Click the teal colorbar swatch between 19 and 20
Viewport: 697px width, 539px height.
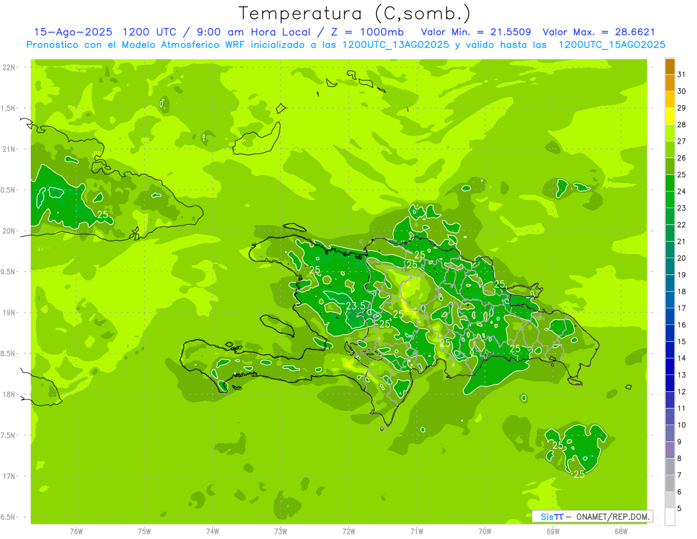tap(670, 266)
